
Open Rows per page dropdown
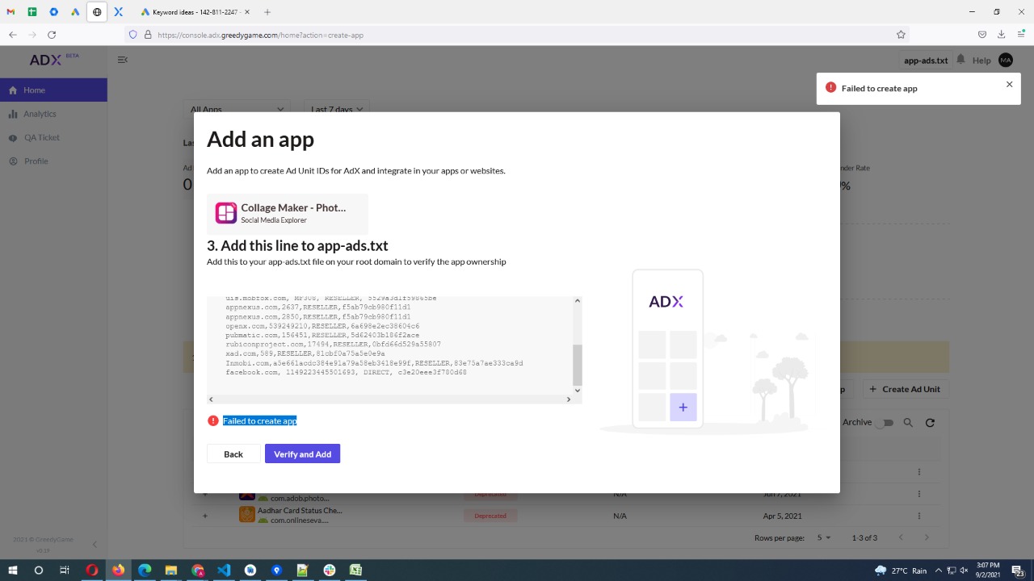coord(824,538)
